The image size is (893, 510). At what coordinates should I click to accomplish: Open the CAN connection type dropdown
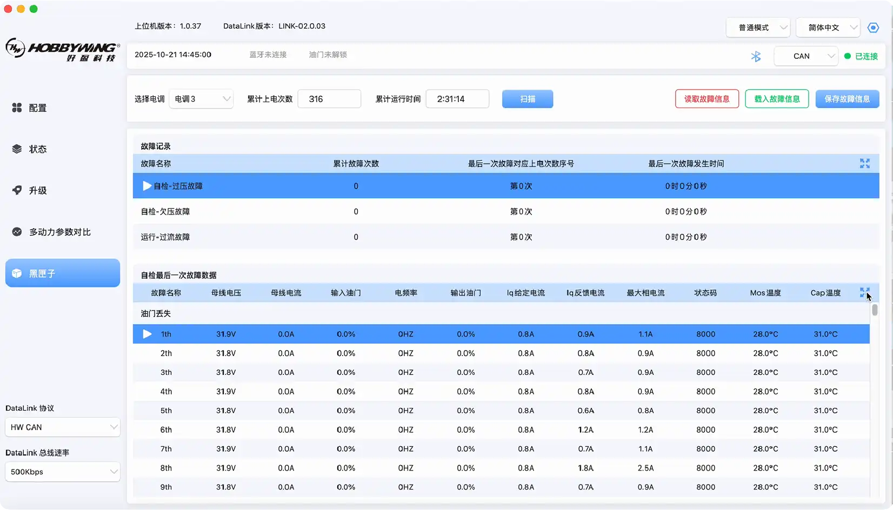805,56
